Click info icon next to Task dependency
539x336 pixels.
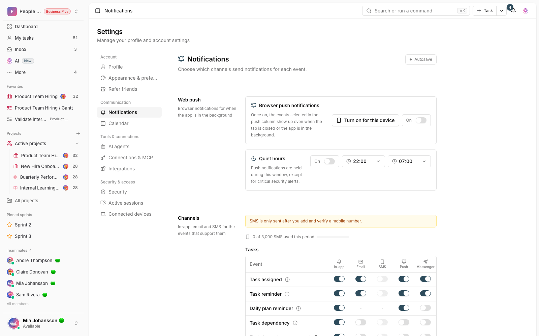point(295,323)
